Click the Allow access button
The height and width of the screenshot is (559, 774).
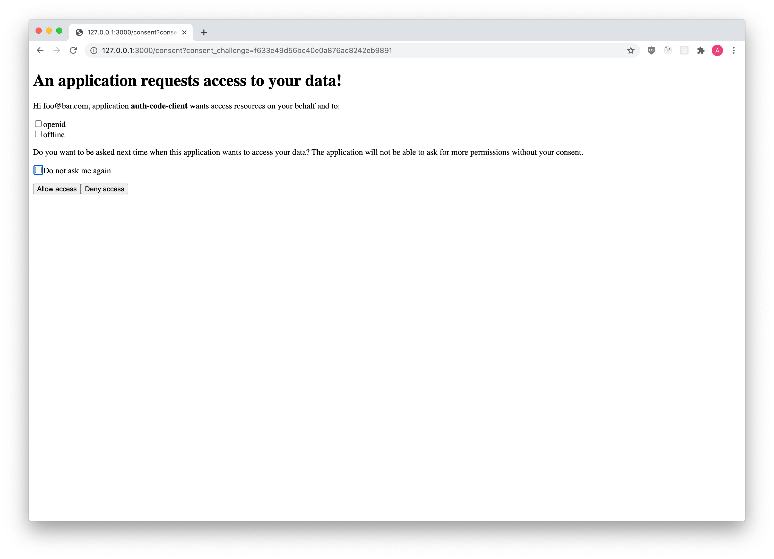pos(56,188)
